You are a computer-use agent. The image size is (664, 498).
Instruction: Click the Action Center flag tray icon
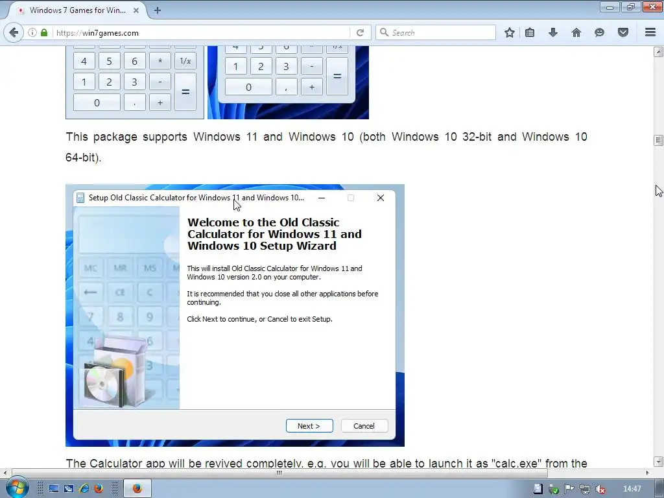(x=569, y=489)
